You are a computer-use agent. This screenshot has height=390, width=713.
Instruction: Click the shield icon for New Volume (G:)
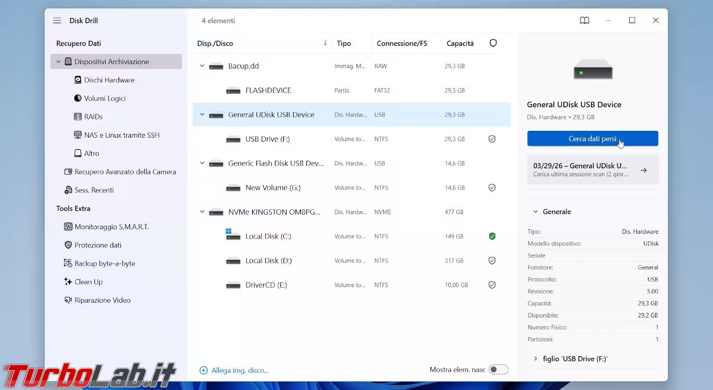[x=492, y=187]
